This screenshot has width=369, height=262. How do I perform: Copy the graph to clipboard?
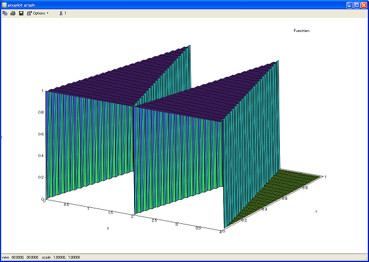pyautogui.click(x=5, y=13)
